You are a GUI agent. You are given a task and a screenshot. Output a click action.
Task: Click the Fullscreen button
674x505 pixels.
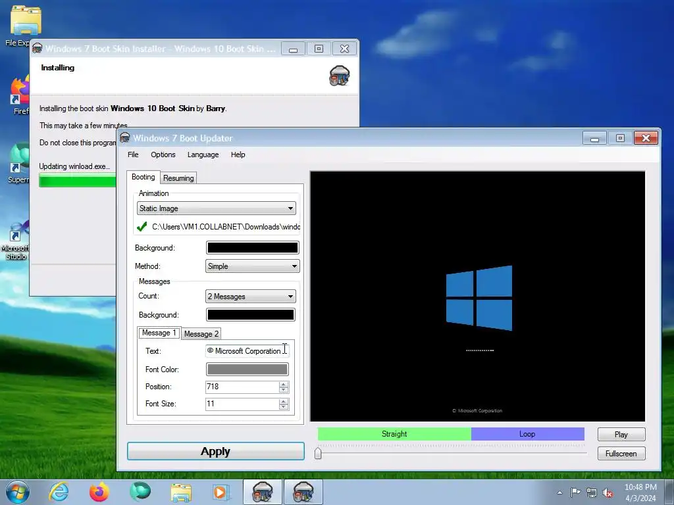(621, 454)
